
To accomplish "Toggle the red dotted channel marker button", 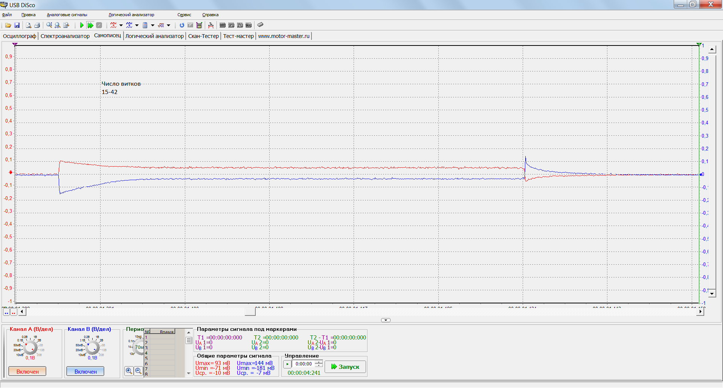I will click(x=14, y=312).
